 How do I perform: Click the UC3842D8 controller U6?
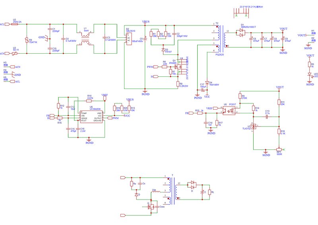(91, 117)
